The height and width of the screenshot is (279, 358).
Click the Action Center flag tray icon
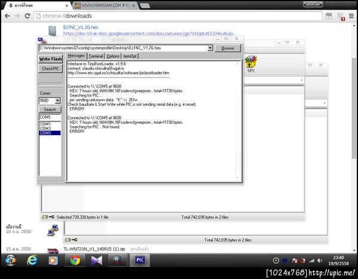pyautogui.click(x=295, y=261)
